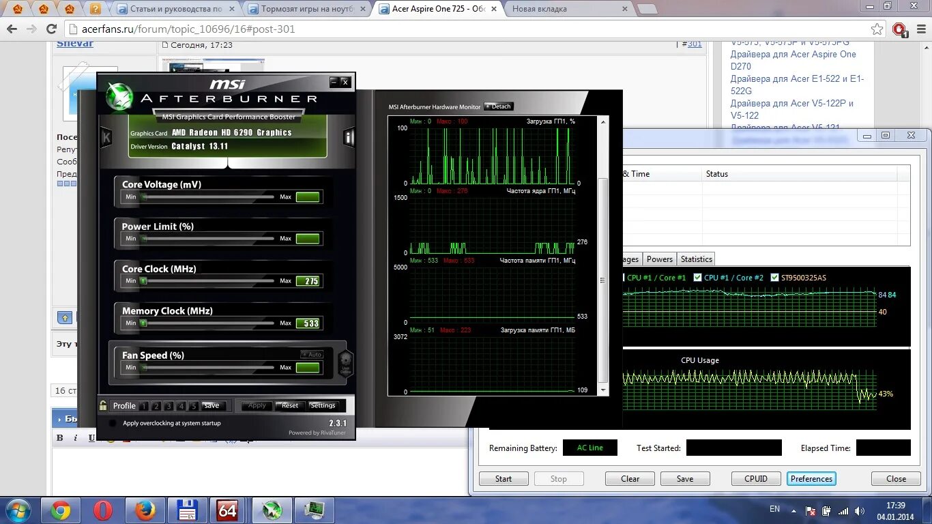Open the Windows Start menu

click(18, 510)
